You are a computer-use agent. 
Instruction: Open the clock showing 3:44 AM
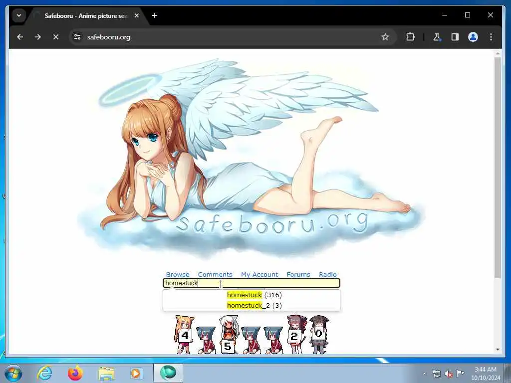tap(486, 374)
